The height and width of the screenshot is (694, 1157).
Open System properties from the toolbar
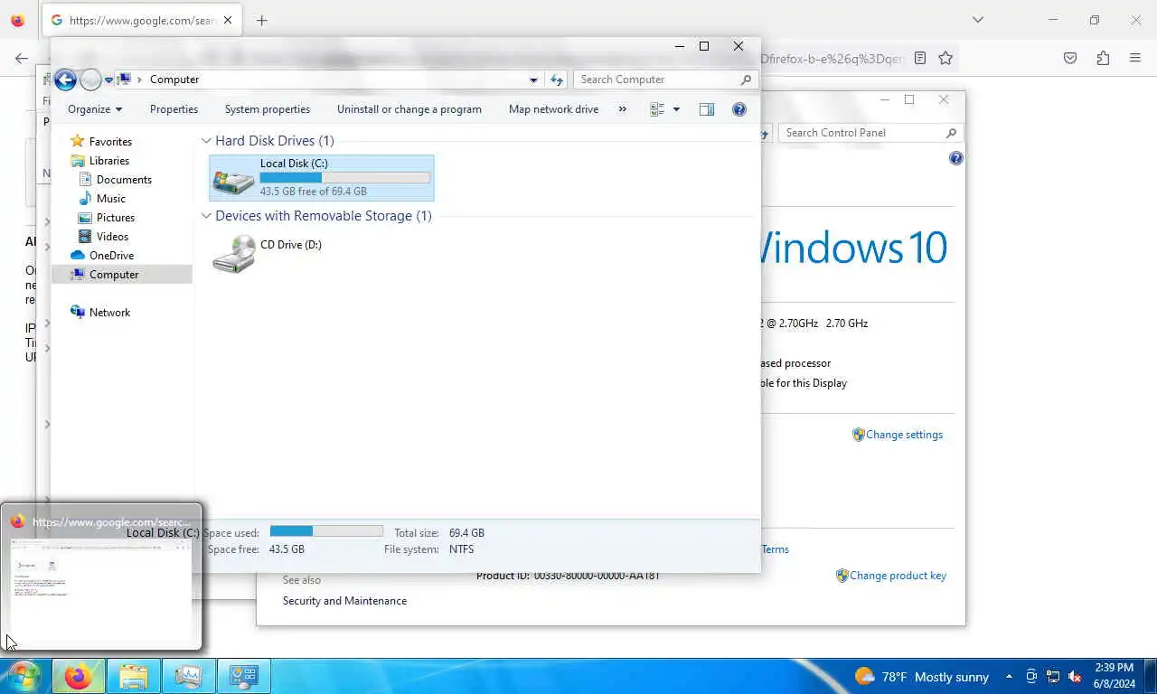pos(268,109)
